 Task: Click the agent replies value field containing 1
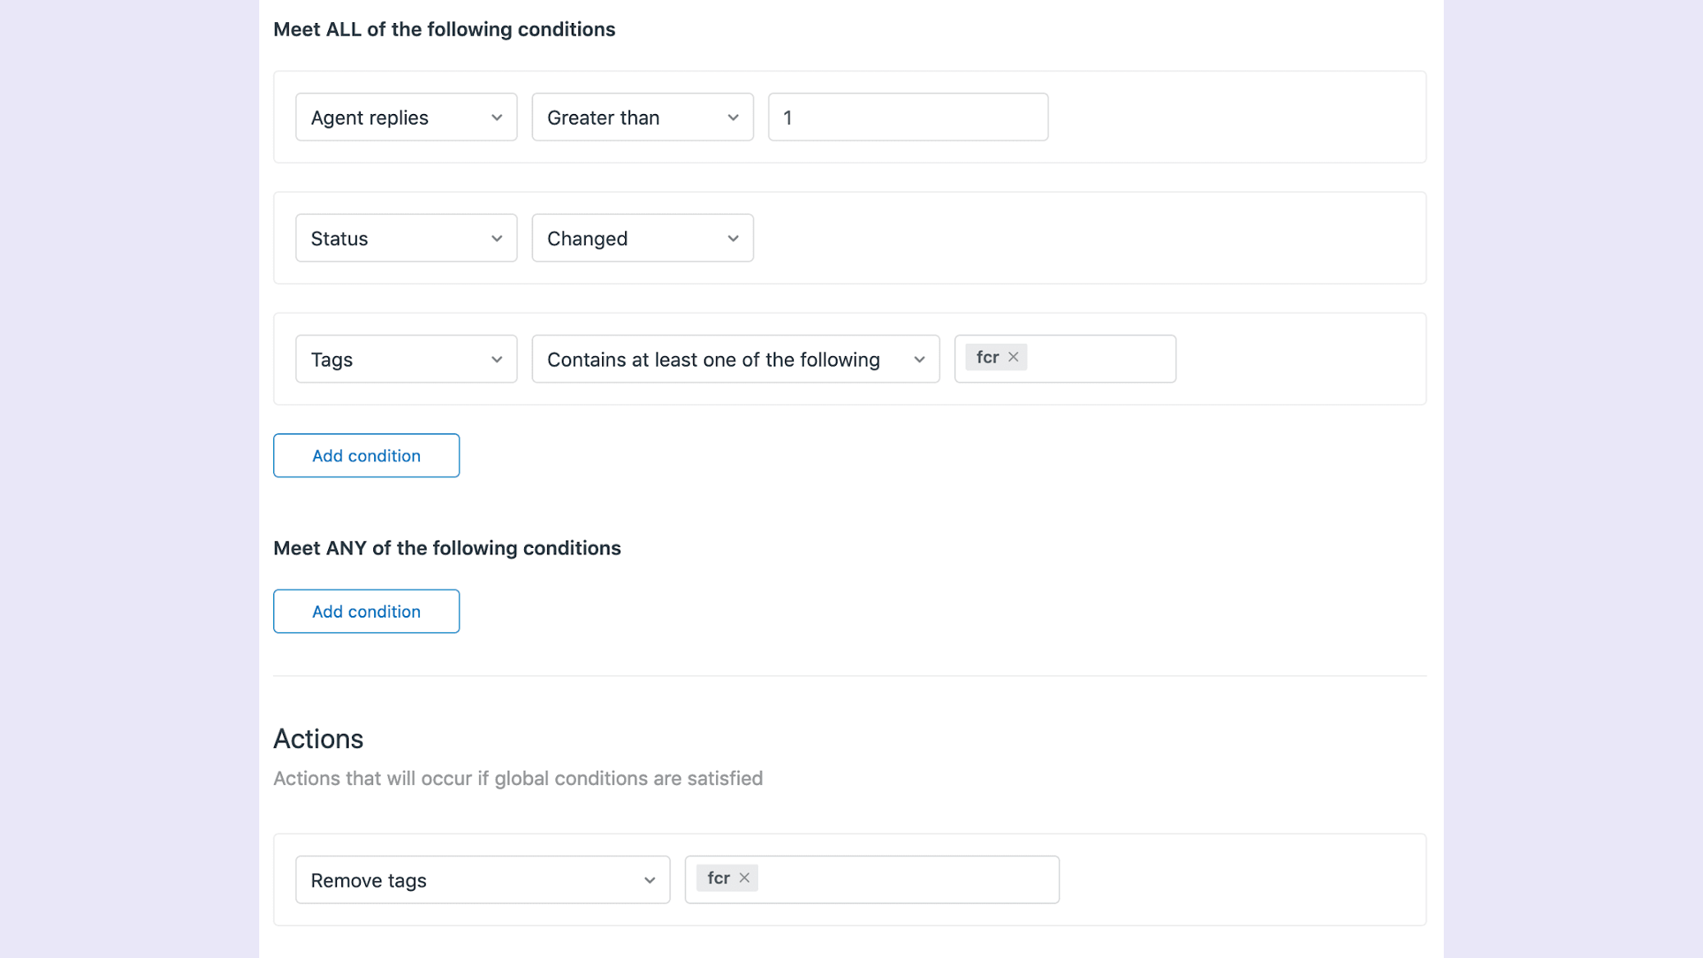908,117
